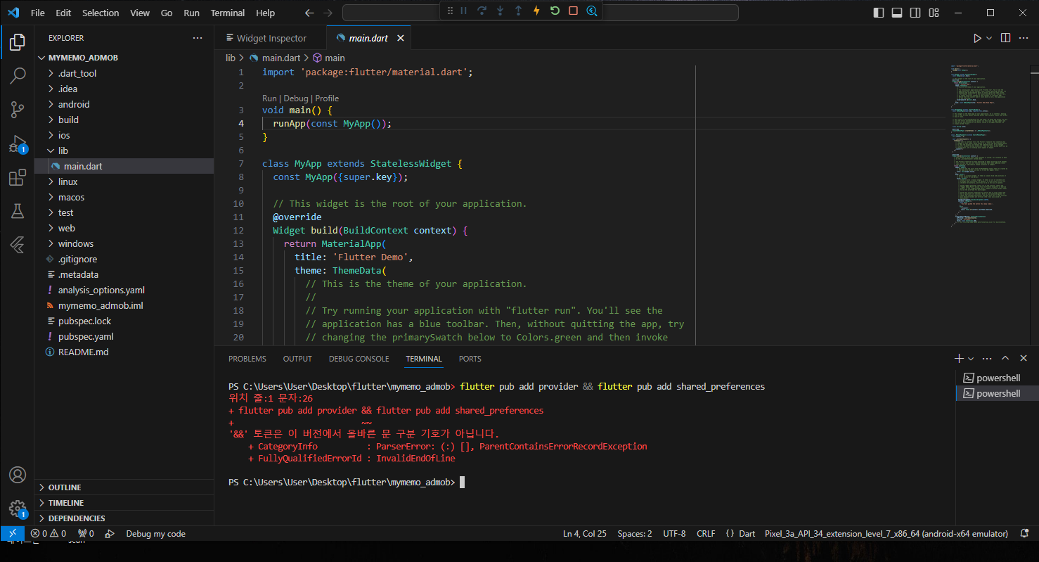Toggle the primary sidebar layout
Viewport: 1039px width, 562px height.
[x=879, y=13]
